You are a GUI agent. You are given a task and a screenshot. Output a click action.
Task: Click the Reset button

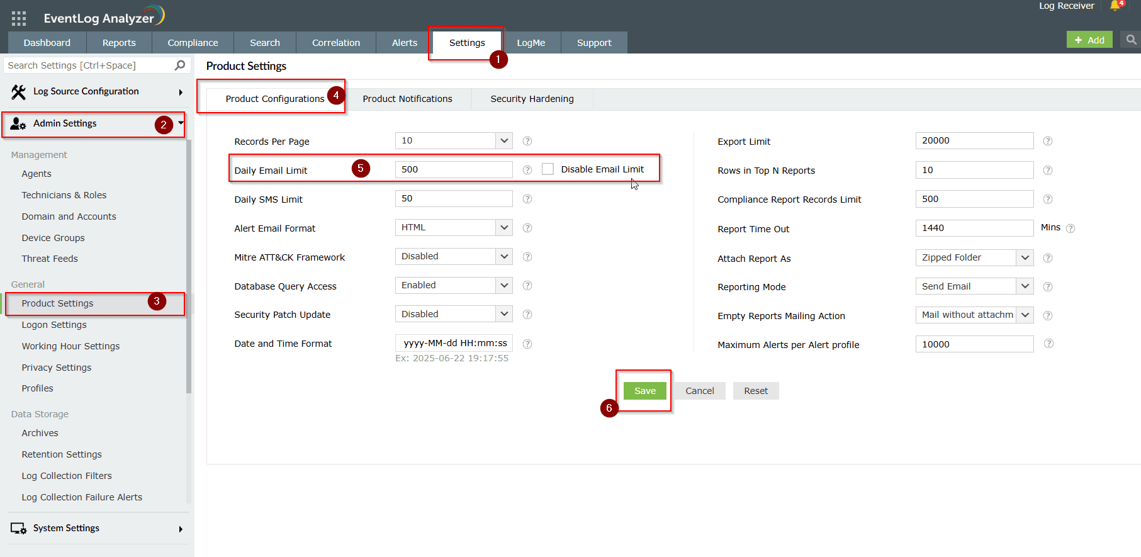coord(756,391)
